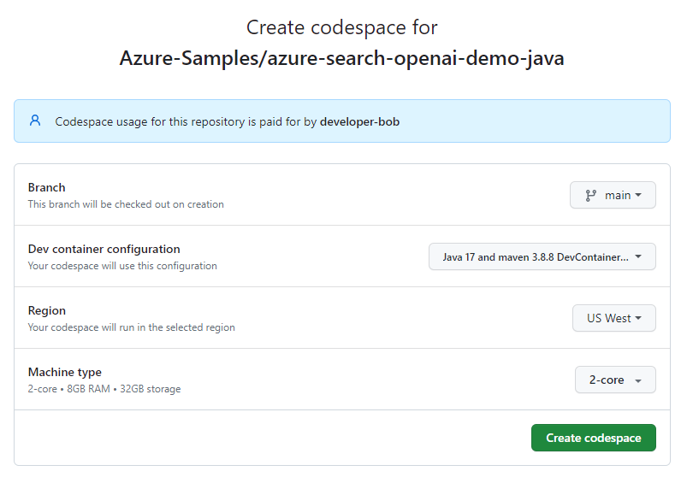Viewport: 687px width, 477px height.
Task: Click the caret arrow next to 2-core
Action: point(638,380)
